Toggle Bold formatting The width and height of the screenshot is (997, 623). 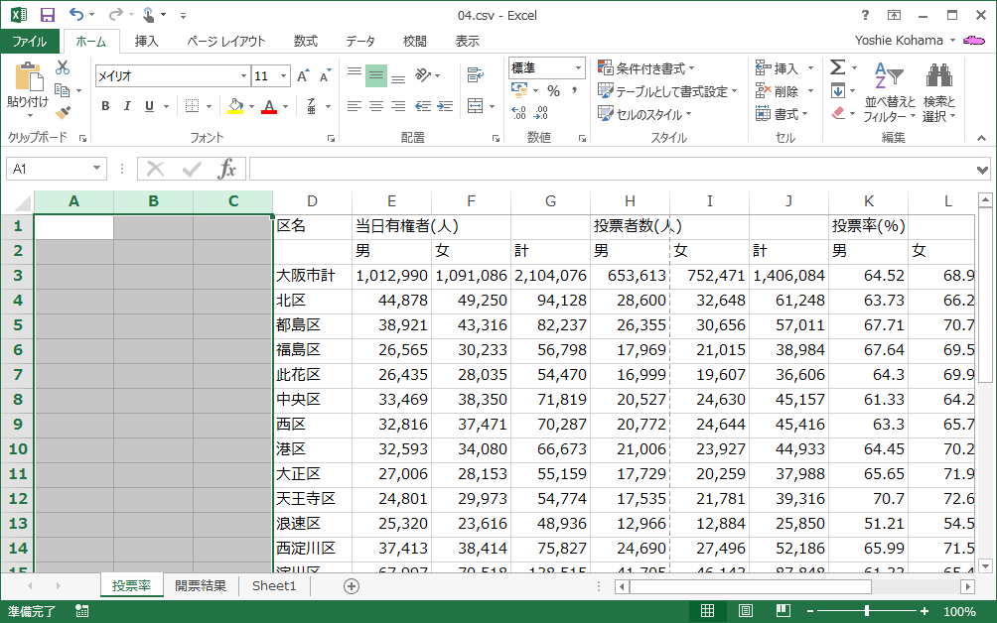(105, 106)
